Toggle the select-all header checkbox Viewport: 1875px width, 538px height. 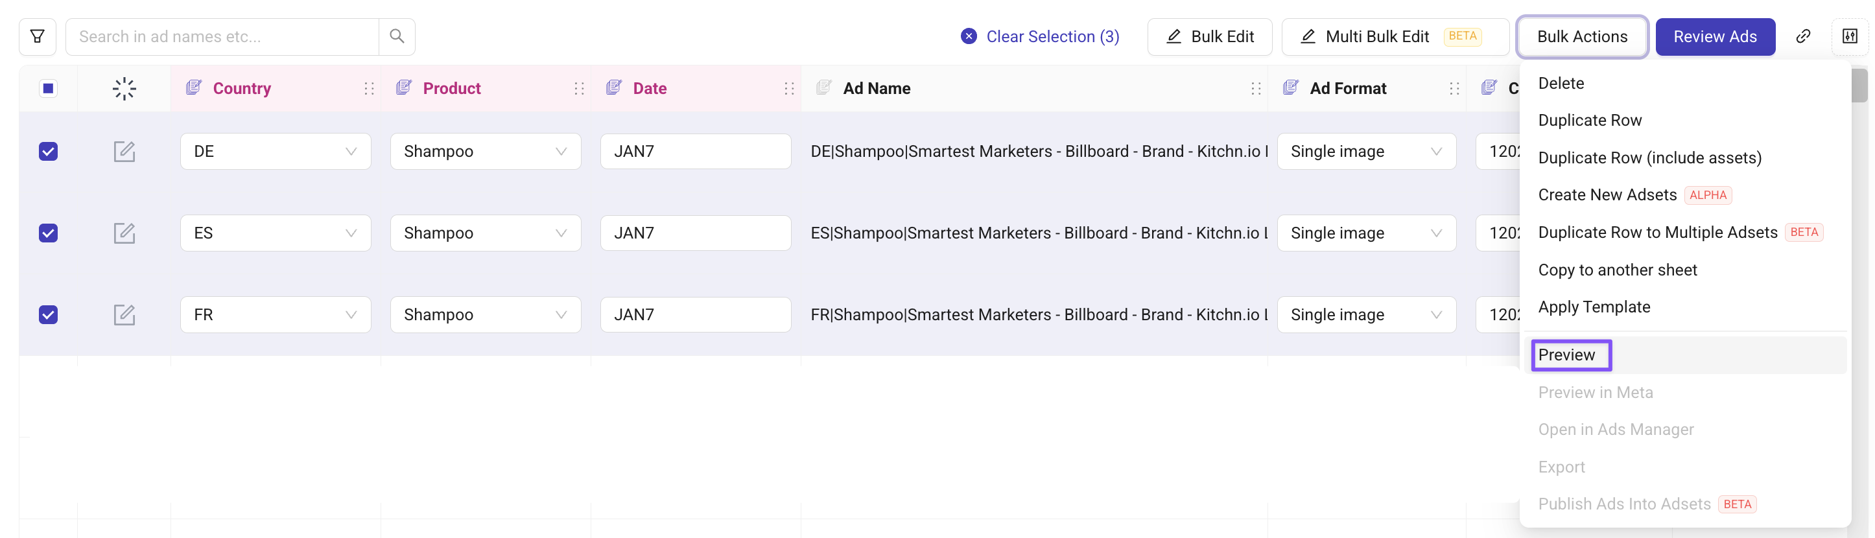[x=48, y=88]
